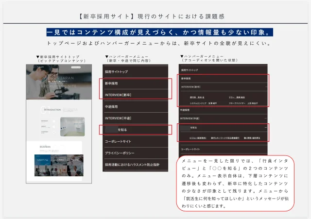The image size is (311, 219).
Task: Collapse the INTERVIEW[新卒] accordion via its minus icon
Action: 266,87
